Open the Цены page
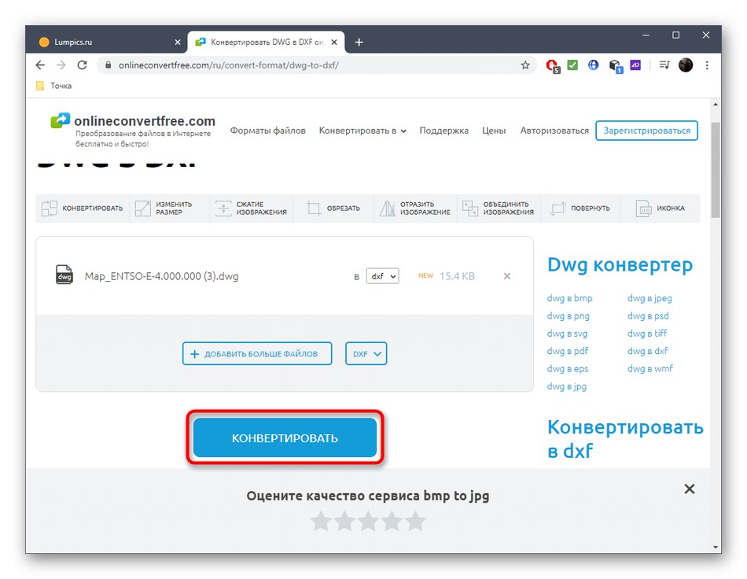Screen dimensions: 747x579 click(494, 131)
